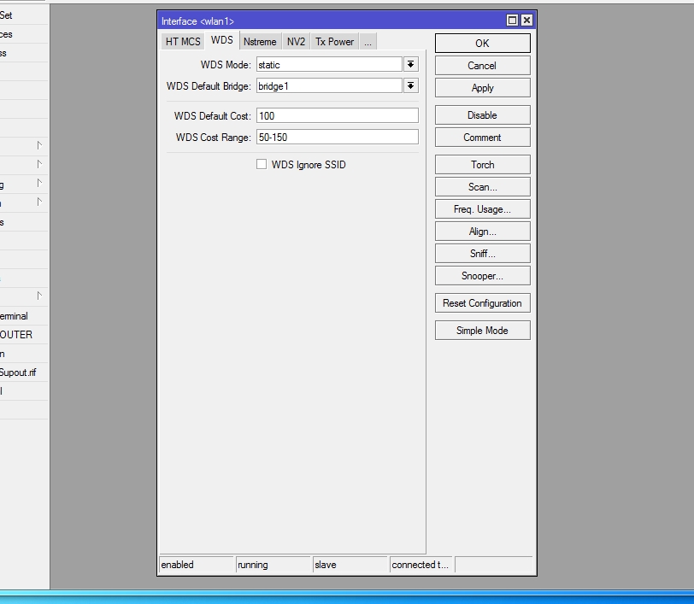Open the Tx Power tab
The image size is (694, 604).
[335, 42]
